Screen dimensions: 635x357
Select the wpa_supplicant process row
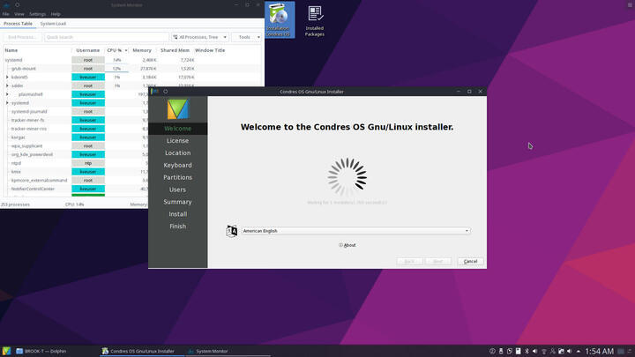(x=76, y=145)
